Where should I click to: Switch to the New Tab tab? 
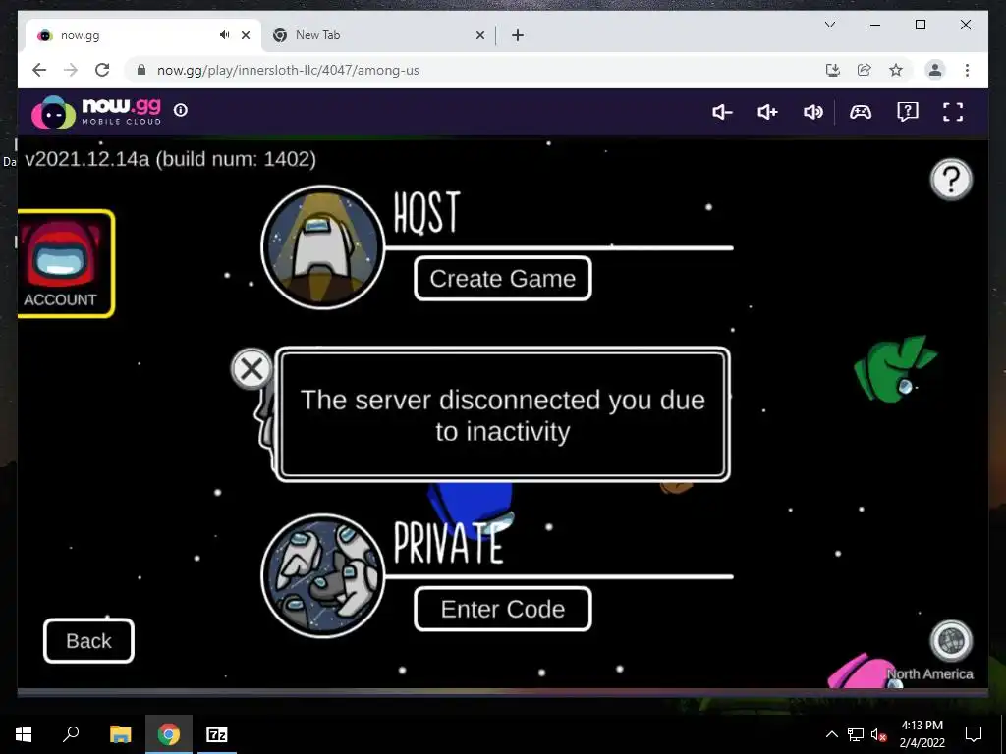378,35
